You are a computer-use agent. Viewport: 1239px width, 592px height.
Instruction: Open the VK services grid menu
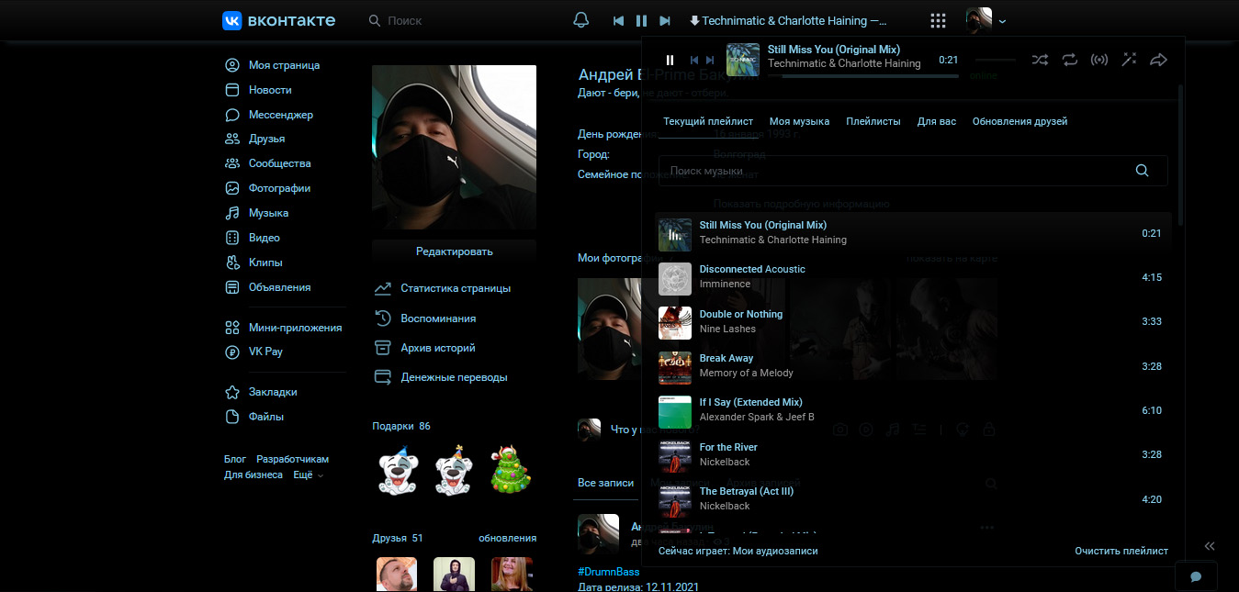pos(938,20)
